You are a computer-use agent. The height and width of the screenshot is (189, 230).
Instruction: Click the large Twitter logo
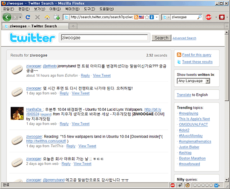(32, 38)
